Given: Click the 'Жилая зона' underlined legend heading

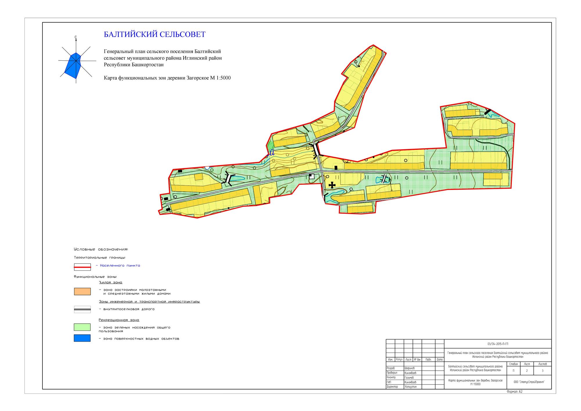Looking at the screenshot, I should pyautogui.click(x=111, y=282).
